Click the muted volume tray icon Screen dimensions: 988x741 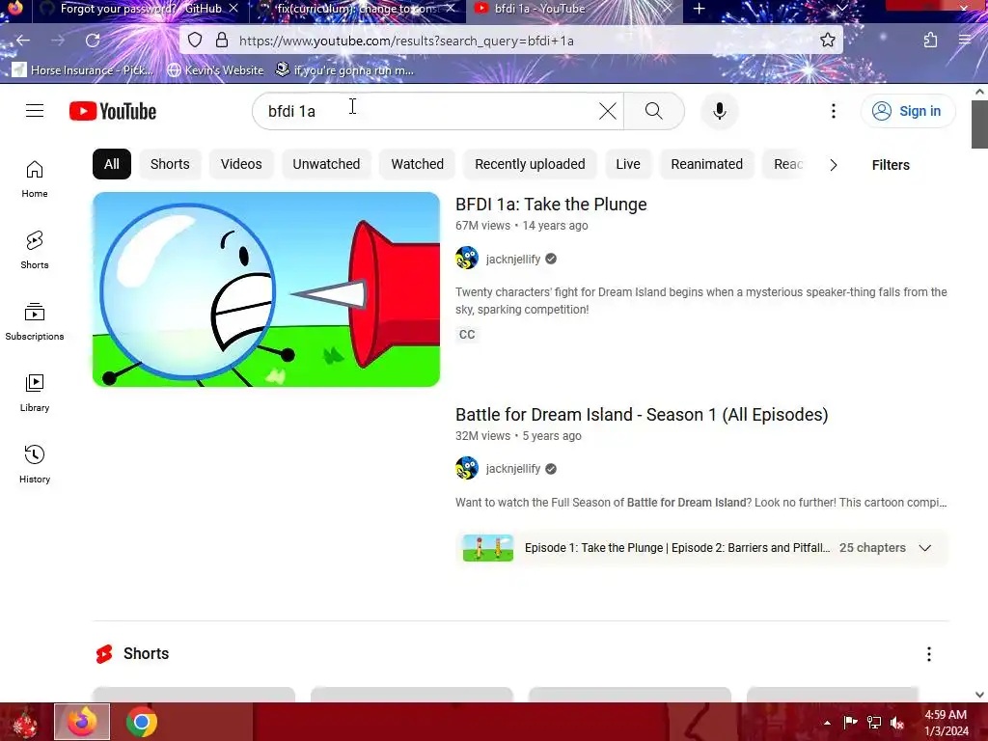(x=896, y=723)
